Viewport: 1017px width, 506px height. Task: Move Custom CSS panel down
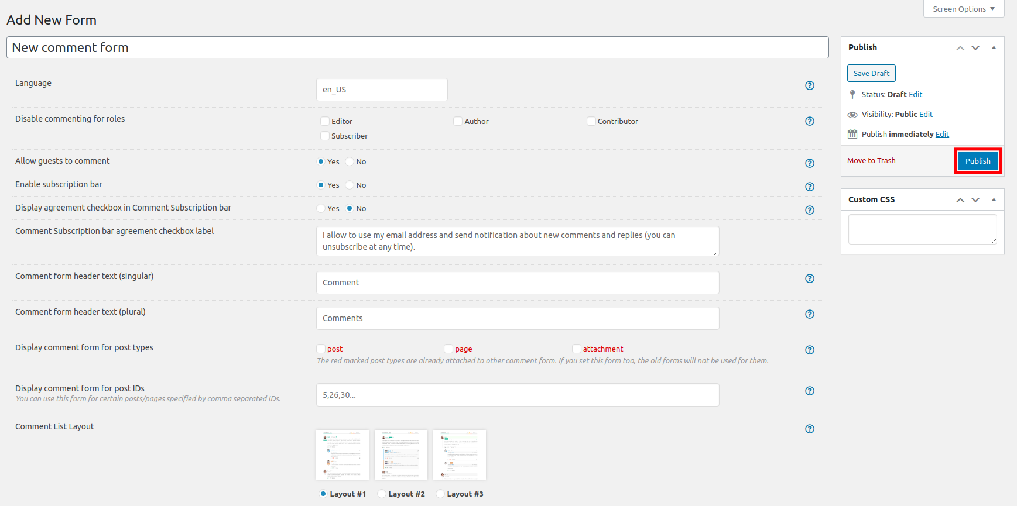(x=975, y=199)
